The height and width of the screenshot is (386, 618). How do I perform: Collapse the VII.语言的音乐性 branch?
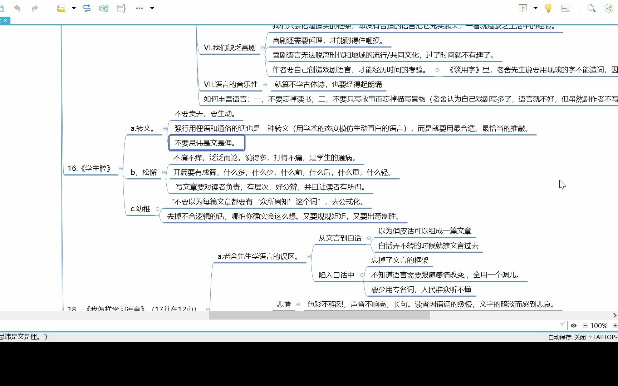[265, 84]
